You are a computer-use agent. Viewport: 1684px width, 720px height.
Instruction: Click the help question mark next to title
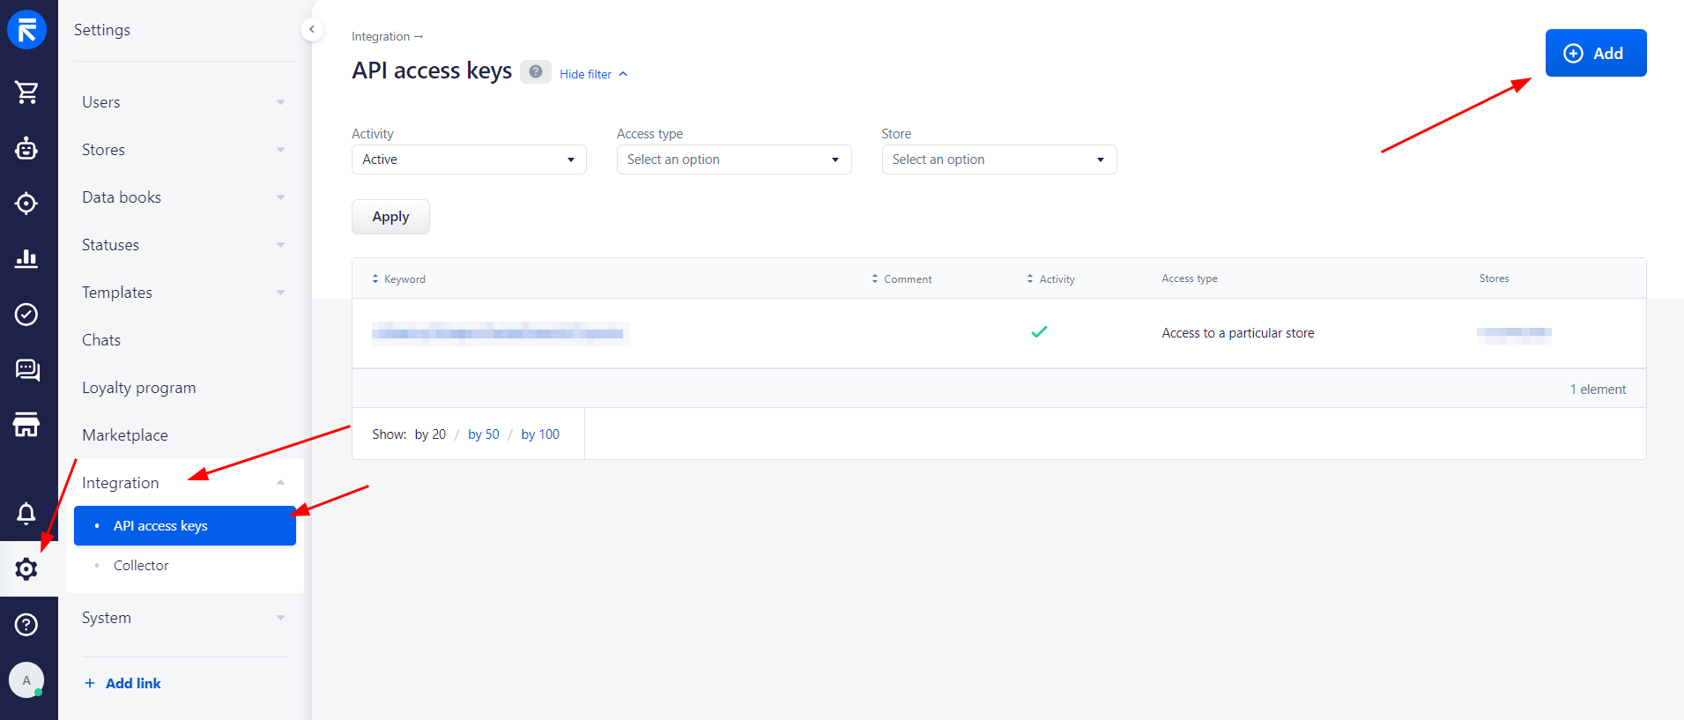click(535, 72)
